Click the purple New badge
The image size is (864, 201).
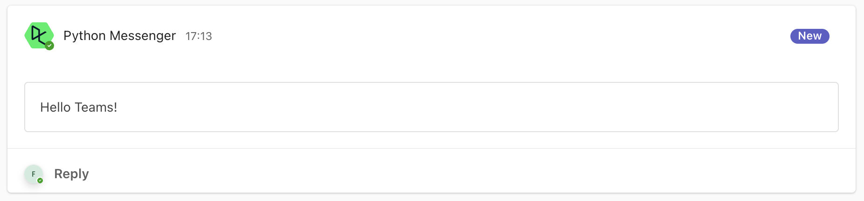(809, 36)
